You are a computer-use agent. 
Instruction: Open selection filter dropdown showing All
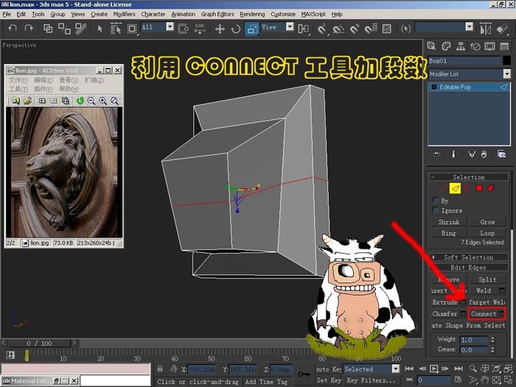(x=170, y=27)
